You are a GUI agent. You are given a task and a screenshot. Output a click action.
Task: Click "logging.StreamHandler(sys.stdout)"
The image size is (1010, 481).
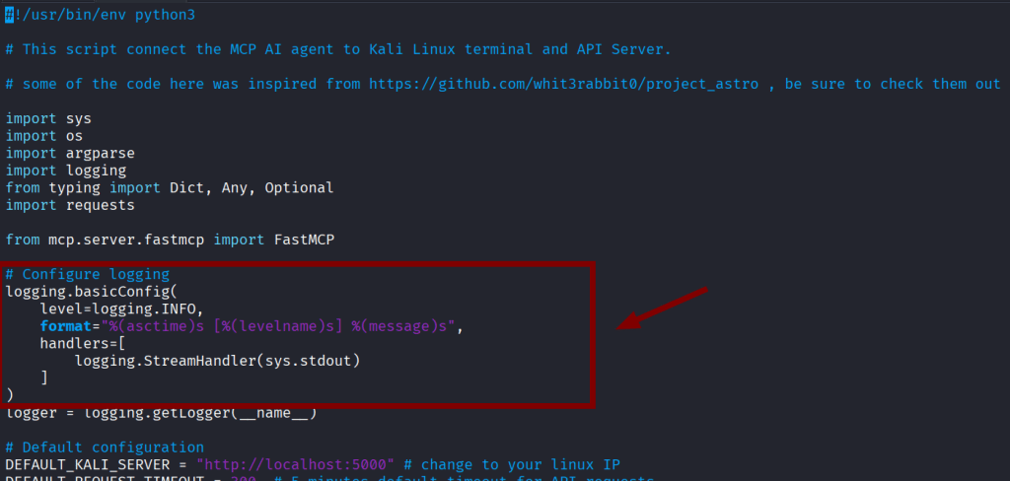(217, 361)
